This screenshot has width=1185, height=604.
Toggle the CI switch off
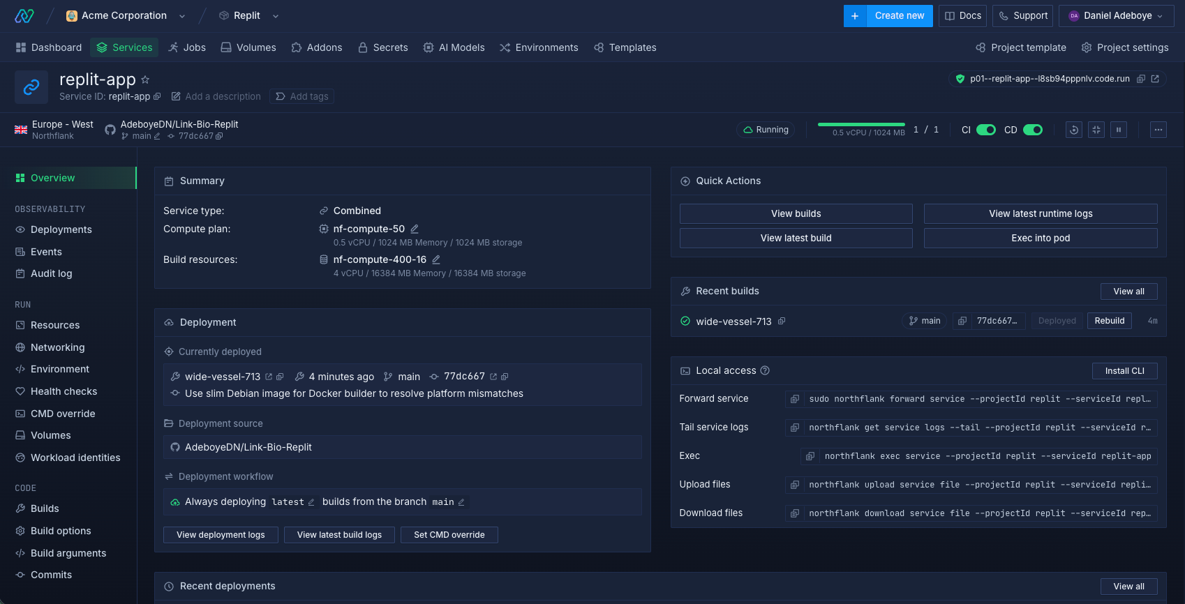point(986,130)
